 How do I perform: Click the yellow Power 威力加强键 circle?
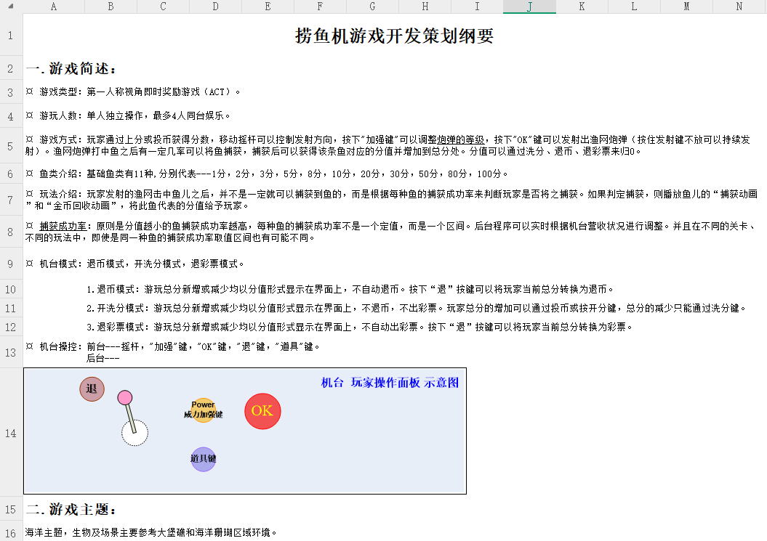pyautogui.click(x=203, y=410)
